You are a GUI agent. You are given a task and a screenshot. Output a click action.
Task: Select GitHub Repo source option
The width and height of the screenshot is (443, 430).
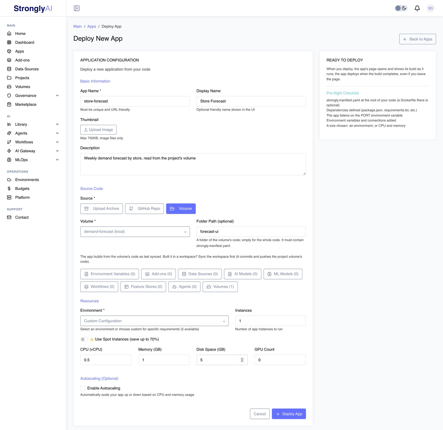coord(145,209)
